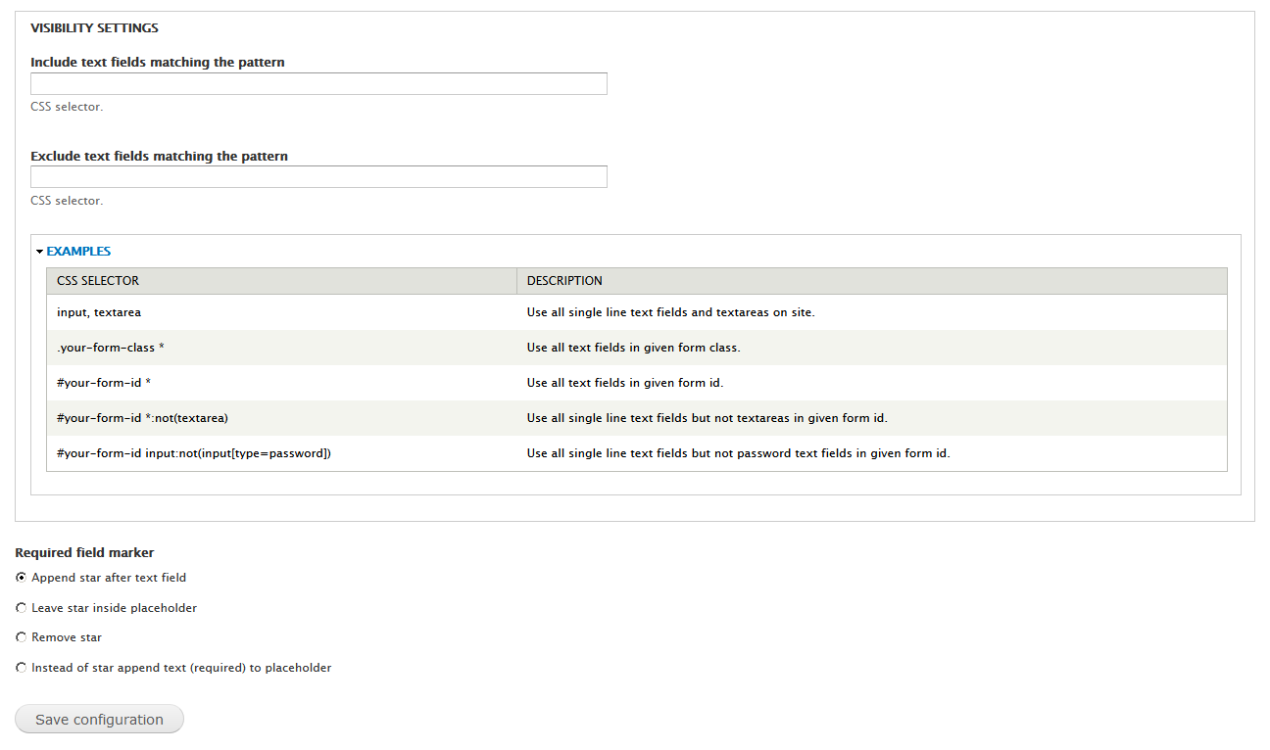Click the '.your-form-class *' example cell

click(111, 348)
